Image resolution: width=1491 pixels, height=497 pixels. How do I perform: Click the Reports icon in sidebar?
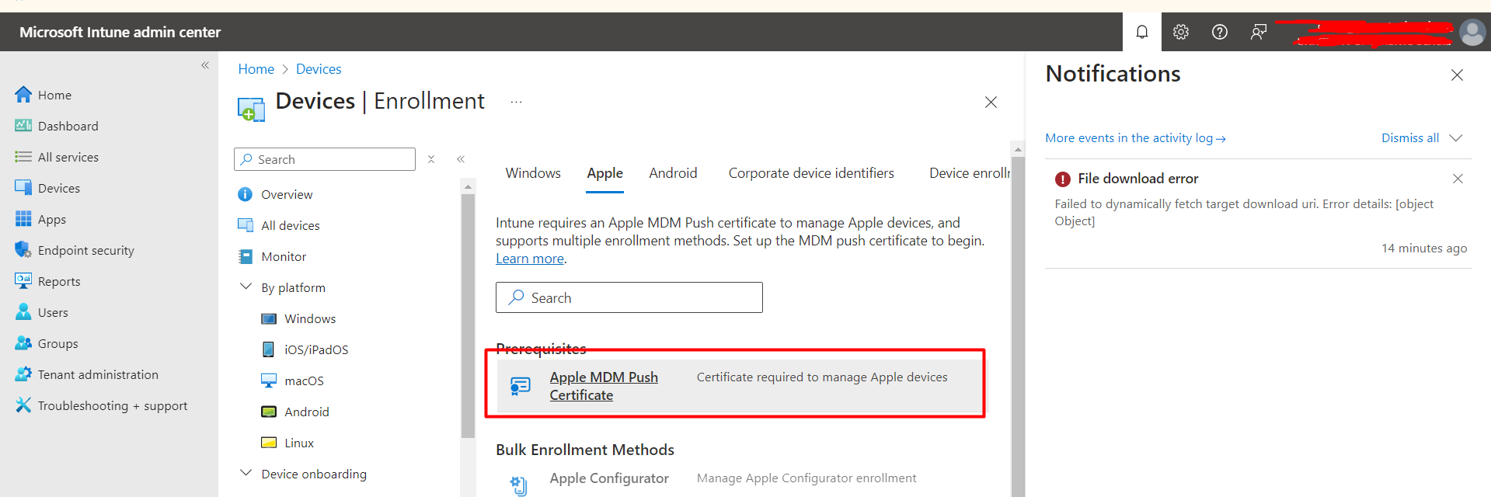(x=23, y=281)
